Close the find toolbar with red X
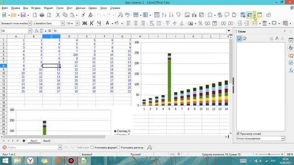The height and width of the screenshot is (165, 294). (5, 148)
